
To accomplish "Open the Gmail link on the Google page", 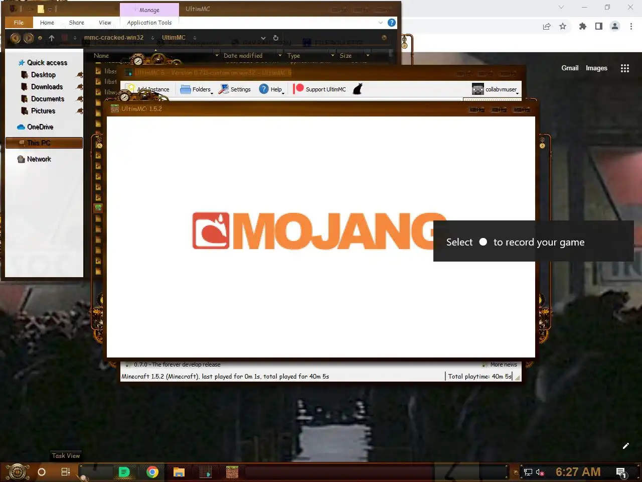I will coord(570,68).
